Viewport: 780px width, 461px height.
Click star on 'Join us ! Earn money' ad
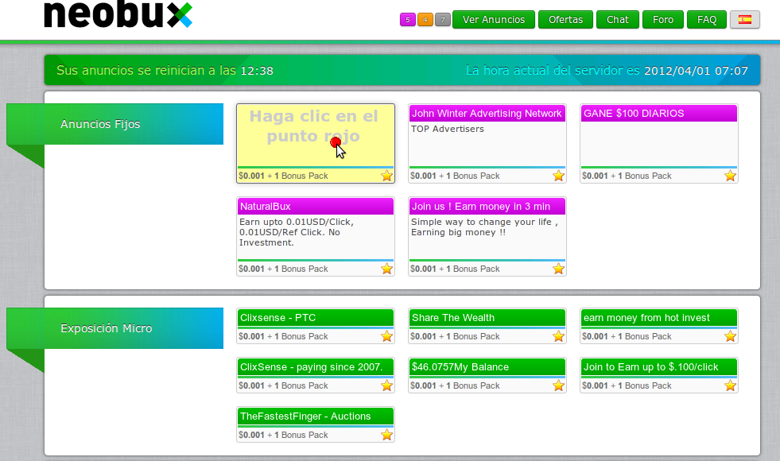[558, 269]
